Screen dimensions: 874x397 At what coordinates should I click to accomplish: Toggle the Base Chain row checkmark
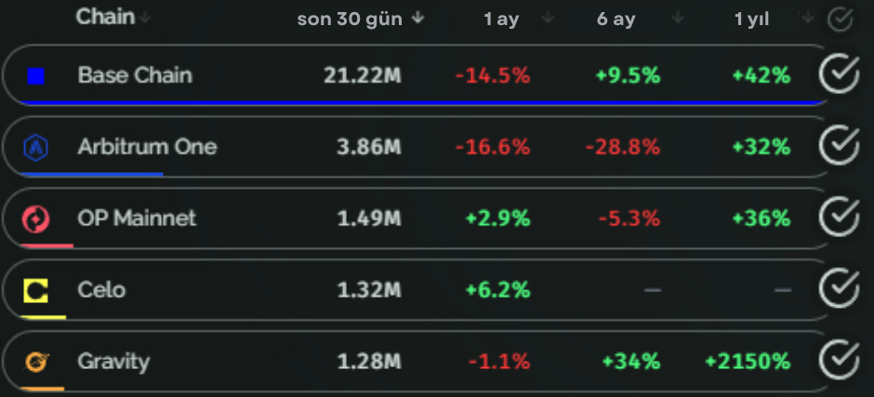[839, 74]
